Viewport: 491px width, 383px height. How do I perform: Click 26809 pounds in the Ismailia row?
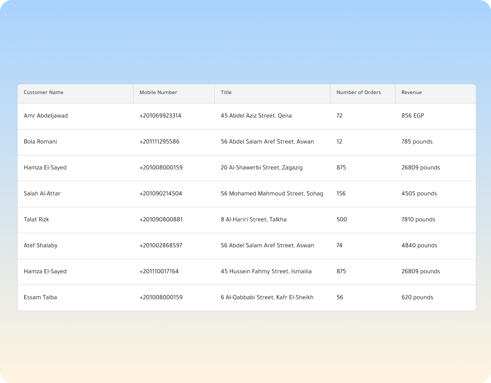click(420, 271)
